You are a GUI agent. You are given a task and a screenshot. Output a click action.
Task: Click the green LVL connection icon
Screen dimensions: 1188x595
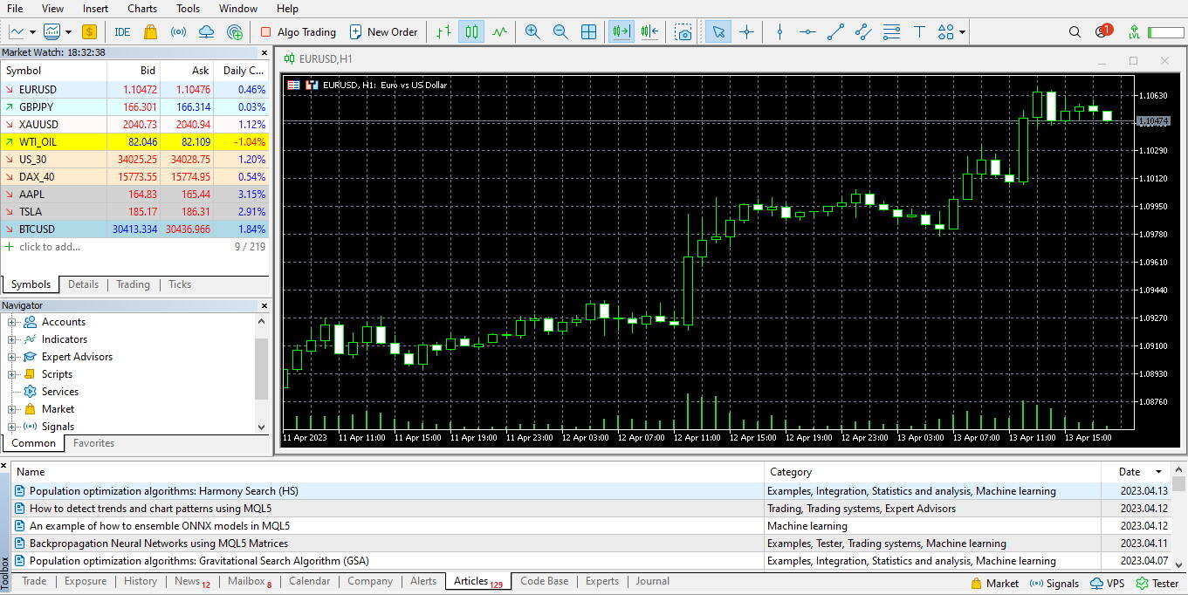(1134, 31)
